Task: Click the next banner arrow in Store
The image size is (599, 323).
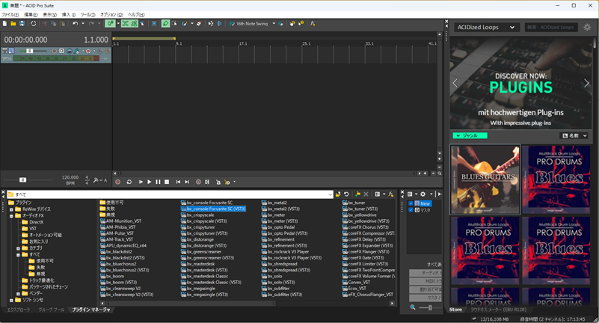Action: point(587,84)
